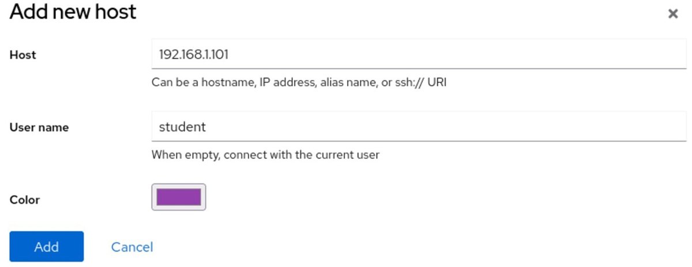Click the Host input field
Screen dimensions: 692x267
(x=418, y=54)
